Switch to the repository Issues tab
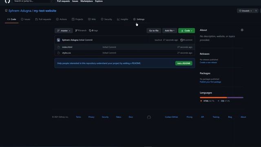Image resolution: width=261 pixels, height=147 pixels. [x=26, y=19]
